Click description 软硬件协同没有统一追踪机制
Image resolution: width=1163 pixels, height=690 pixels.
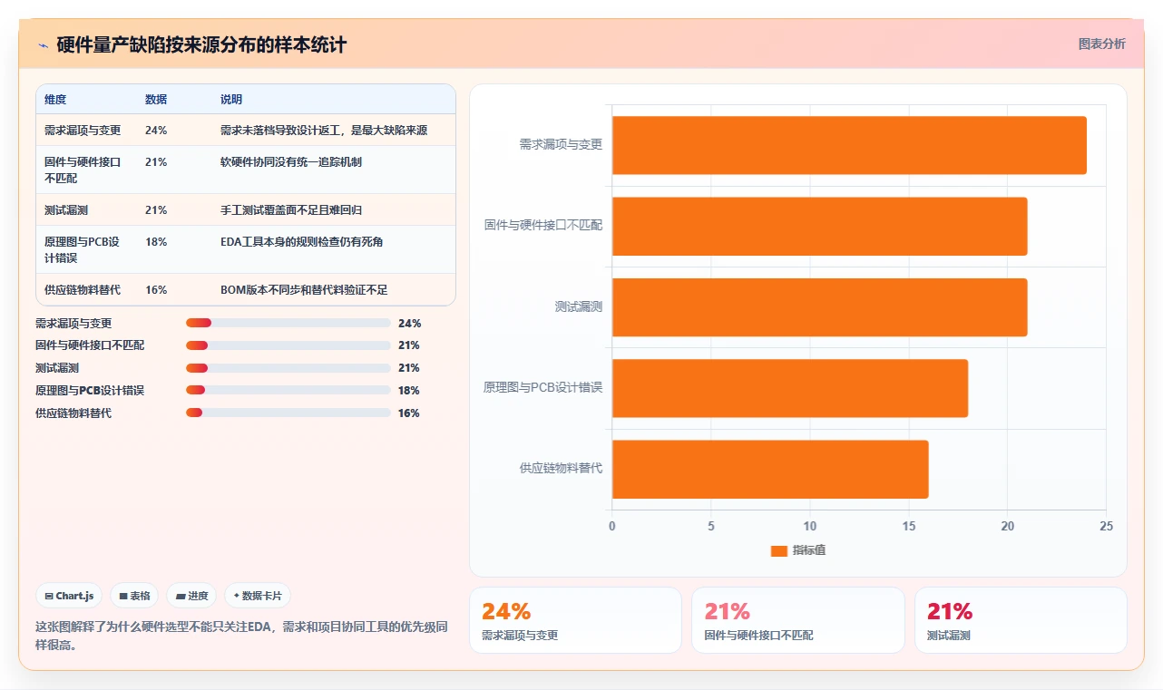(x=291, y=162)
